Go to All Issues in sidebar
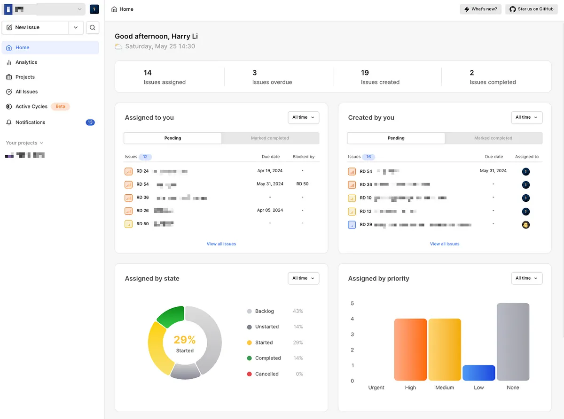Viewport: 564px width, 419px height. point(26,92)
